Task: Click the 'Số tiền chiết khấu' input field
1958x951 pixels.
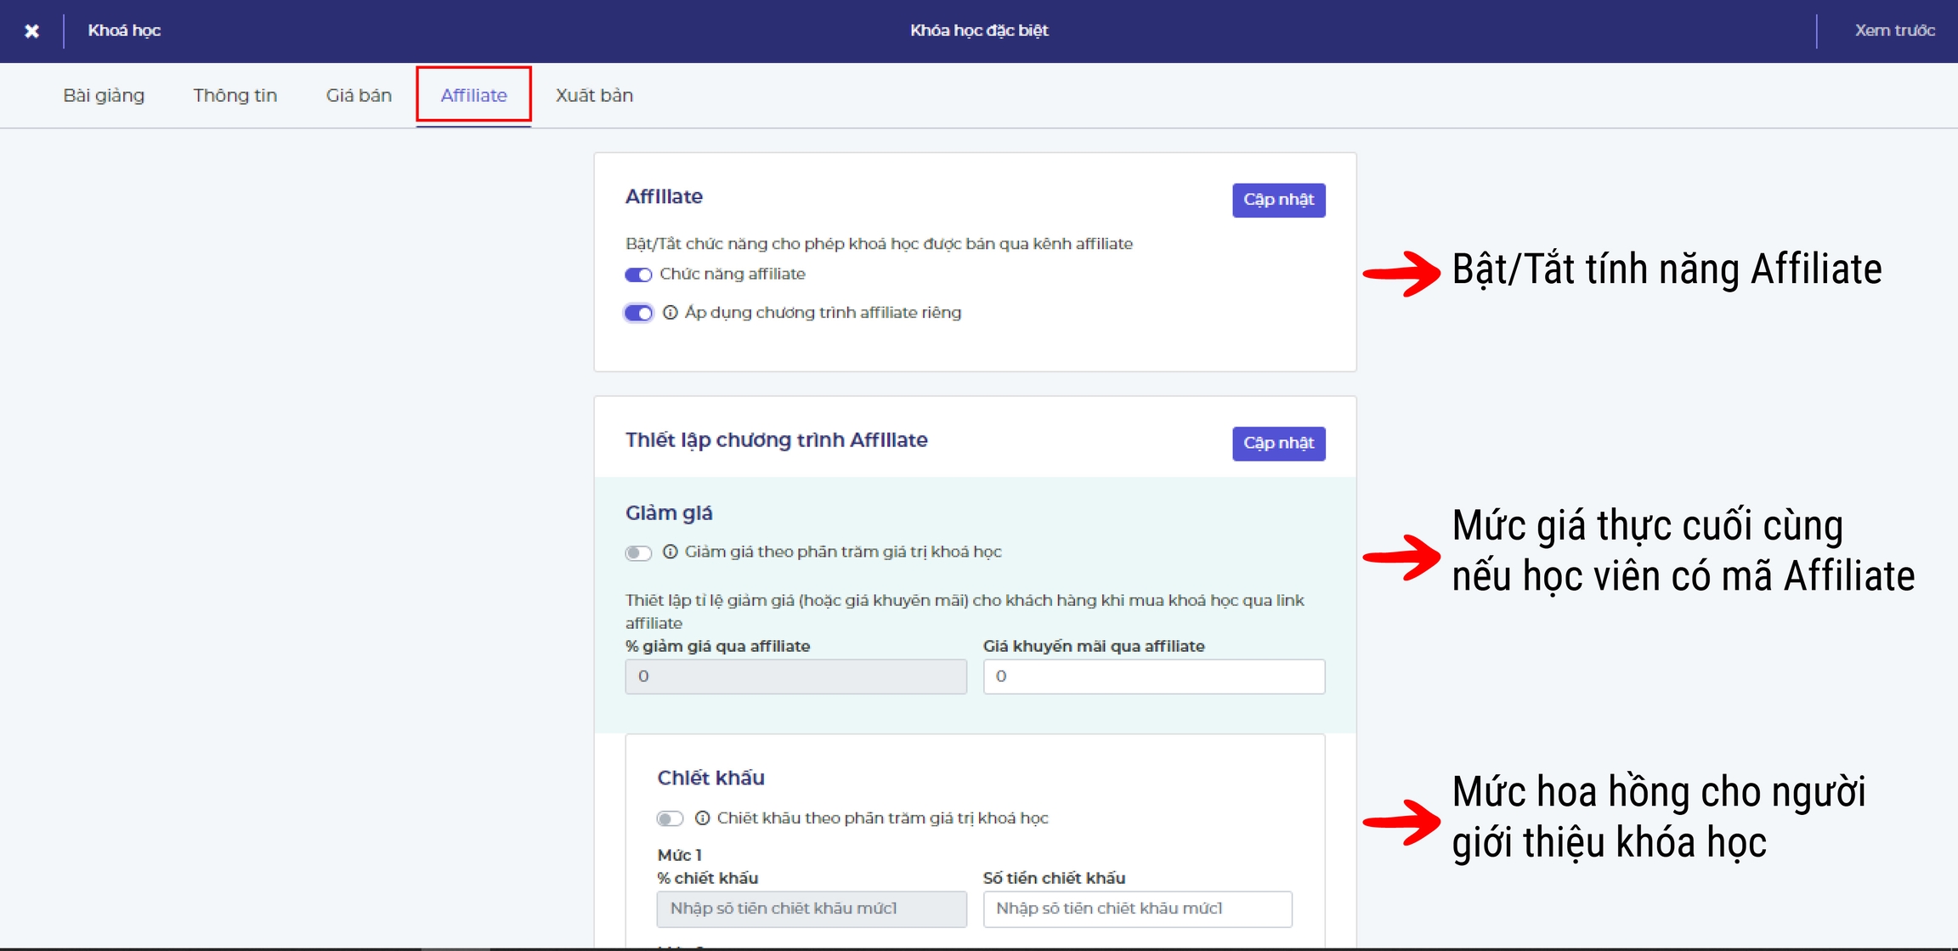Action: tap(1137, 909)
